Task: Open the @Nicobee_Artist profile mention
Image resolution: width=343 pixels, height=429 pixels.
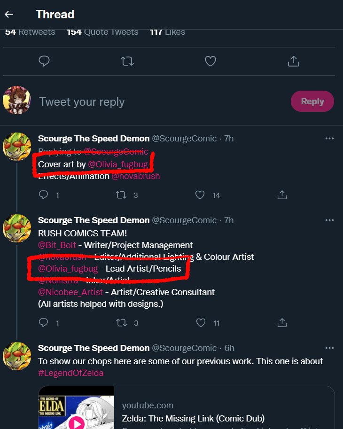Action: point(70,292)
